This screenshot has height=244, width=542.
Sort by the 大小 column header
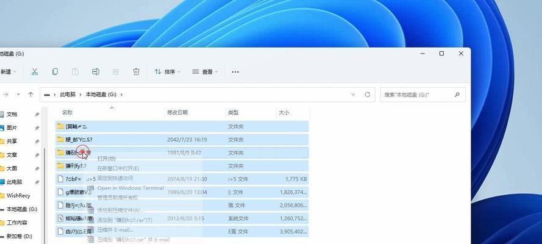coord(283,112)
